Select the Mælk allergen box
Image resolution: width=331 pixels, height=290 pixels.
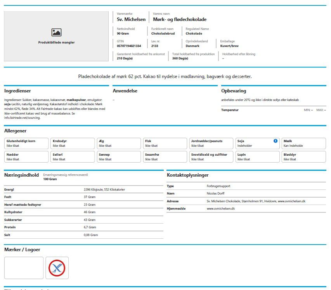303,143
